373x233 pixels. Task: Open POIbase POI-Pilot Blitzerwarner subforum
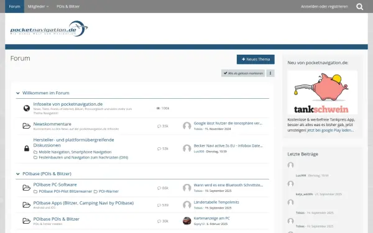click(65, 191)
